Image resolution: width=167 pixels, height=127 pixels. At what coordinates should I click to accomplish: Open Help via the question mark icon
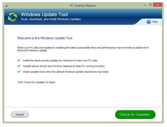(x=149, y=22)
